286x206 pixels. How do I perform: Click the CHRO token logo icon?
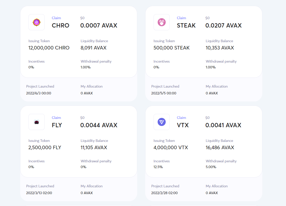point(37,22)
